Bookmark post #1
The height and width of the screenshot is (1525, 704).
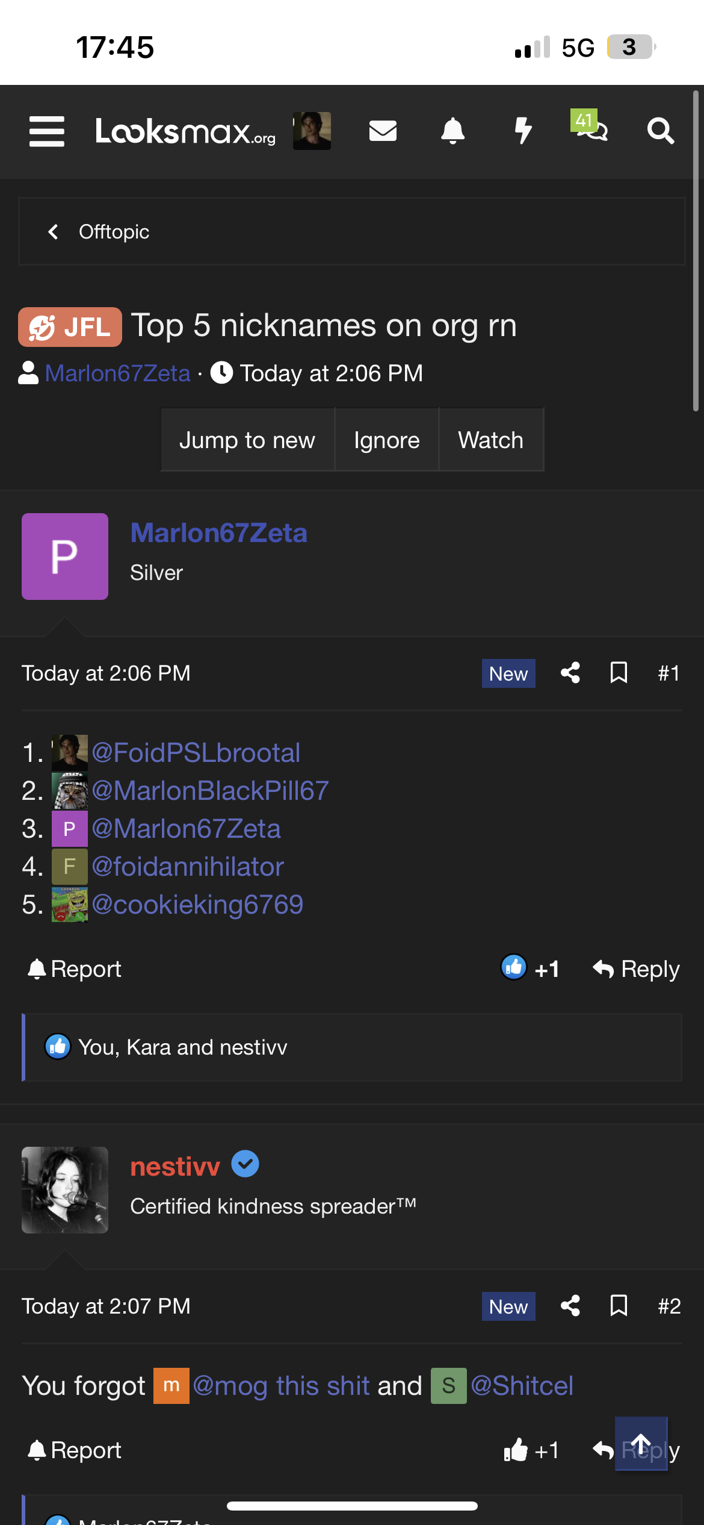click(619, 673)
